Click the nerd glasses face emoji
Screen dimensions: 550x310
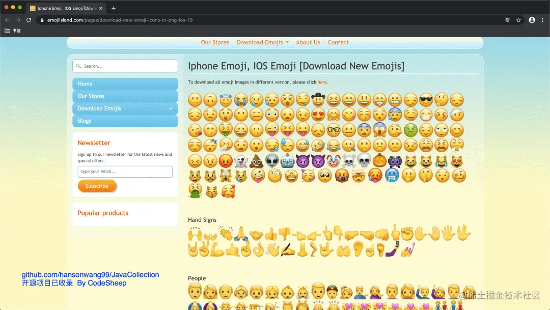tap(333, 130)
